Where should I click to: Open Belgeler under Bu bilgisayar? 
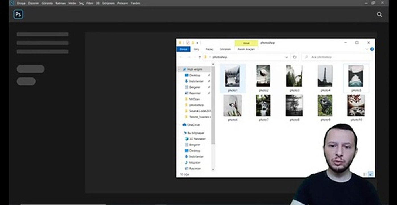click(195, 145)
